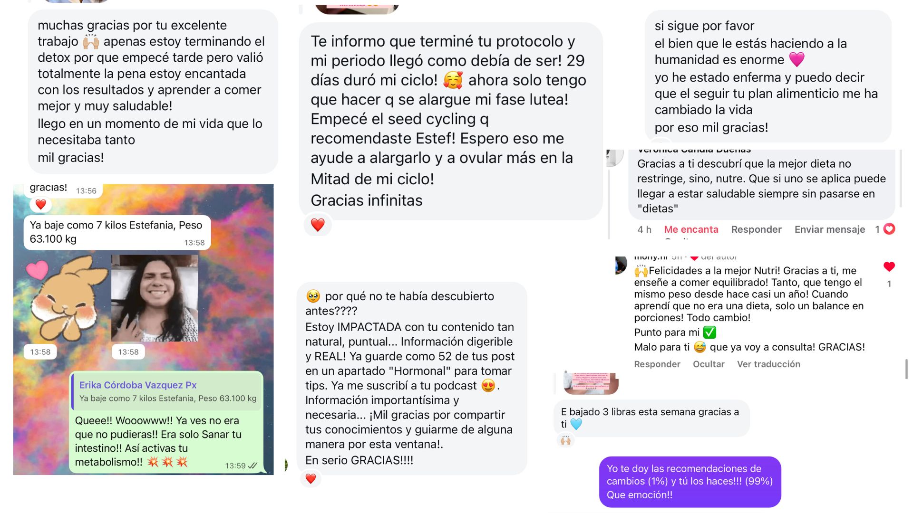Click the heart reaction under fase lutea message

[318, 225]
